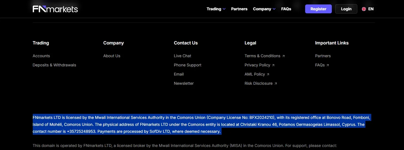Open the Trading menu in navigation bar
The width and height of the screenshot is (404, 150).
point(216,9)
